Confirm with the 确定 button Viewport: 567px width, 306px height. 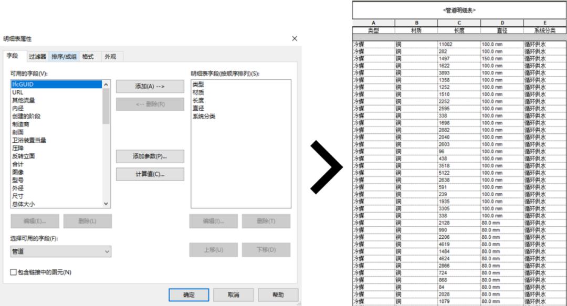189,294
